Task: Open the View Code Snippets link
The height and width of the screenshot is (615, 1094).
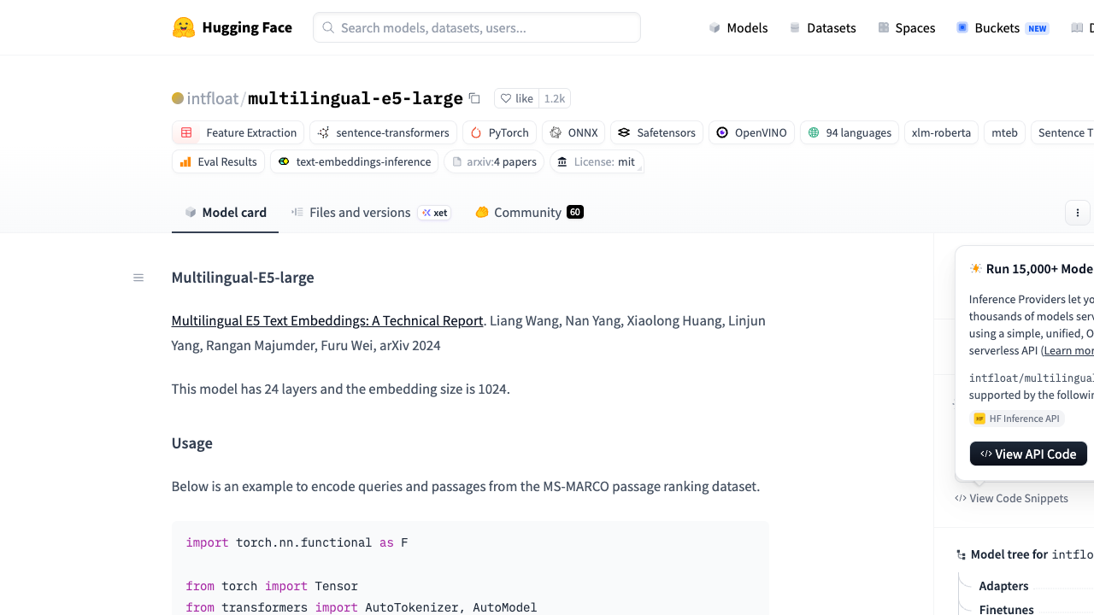Action: (x=1012, y=498)
